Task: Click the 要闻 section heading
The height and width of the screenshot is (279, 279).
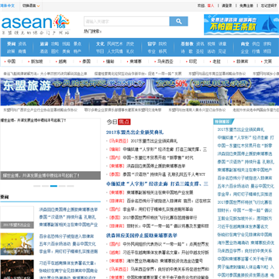Action: point(5,197)
